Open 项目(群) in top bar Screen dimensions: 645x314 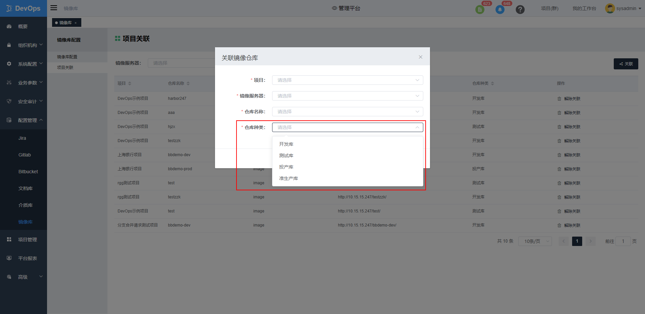click(550, 8)
